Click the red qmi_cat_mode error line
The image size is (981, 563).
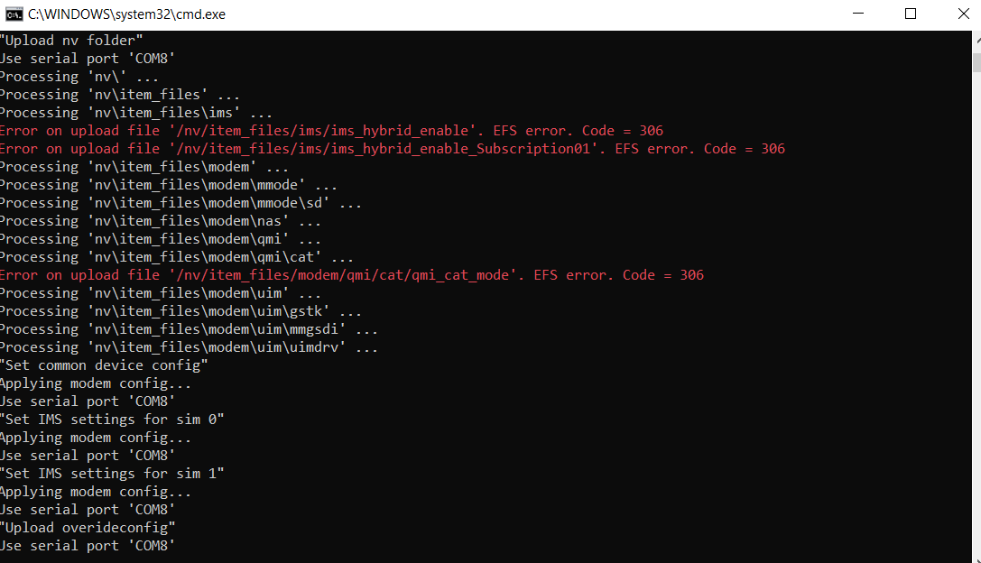tap(352, 275)
